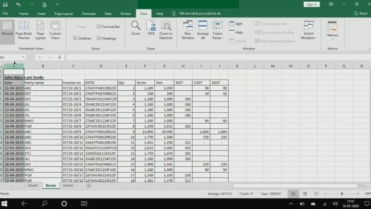371x209 pixels.
Task: Click the date cell 01-04-2019
Action: [14, 88]
